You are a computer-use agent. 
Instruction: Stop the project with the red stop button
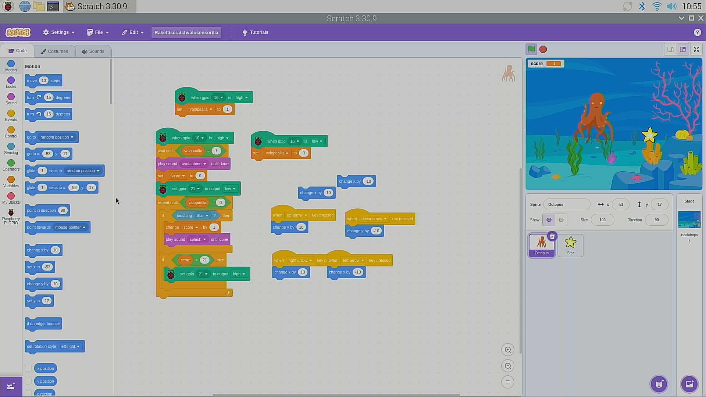coord(543,49)
